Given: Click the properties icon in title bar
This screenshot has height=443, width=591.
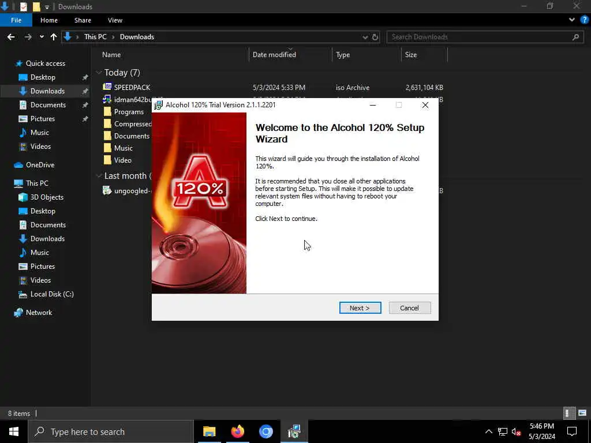Looking at the screenshot, I should tap(23, 7).
